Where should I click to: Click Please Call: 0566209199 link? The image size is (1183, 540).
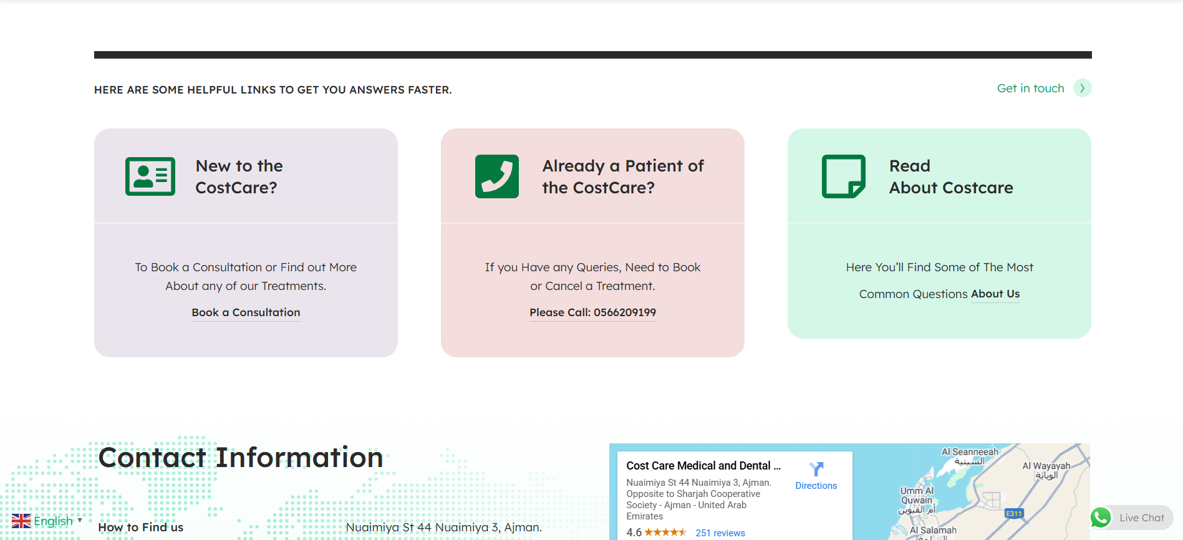592,312
